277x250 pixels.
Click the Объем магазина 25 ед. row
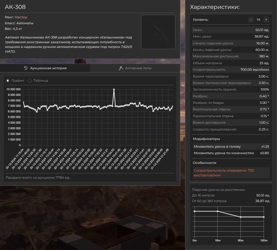231,63
